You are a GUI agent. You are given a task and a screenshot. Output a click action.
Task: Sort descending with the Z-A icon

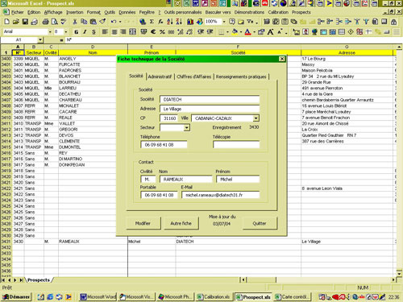pos(179,22)
